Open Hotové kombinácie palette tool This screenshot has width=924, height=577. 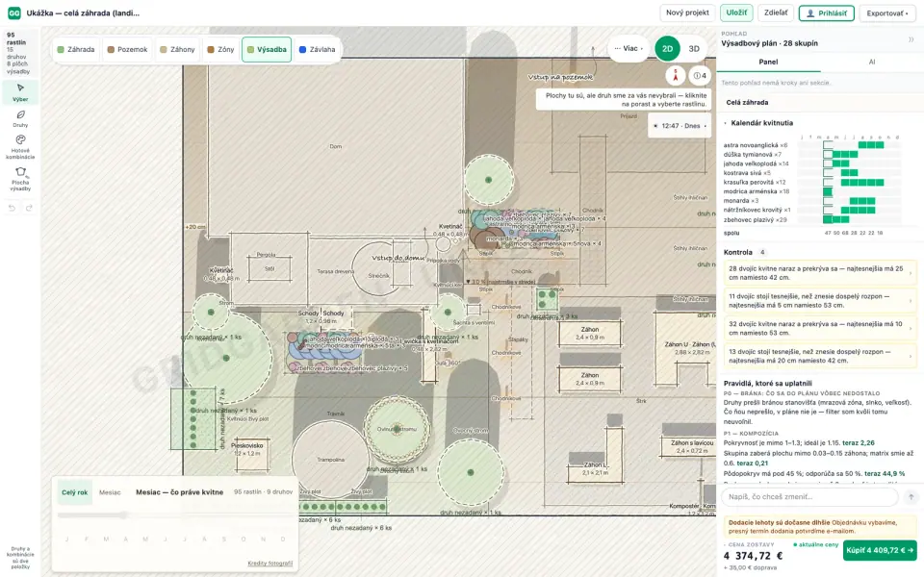point(20,146)
